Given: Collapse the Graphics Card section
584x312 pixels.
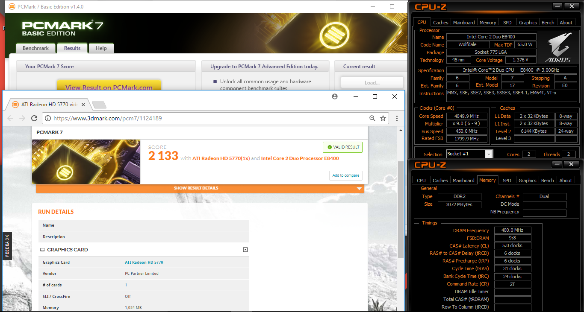Looking at the screenshot, I should tap(245, 250).
